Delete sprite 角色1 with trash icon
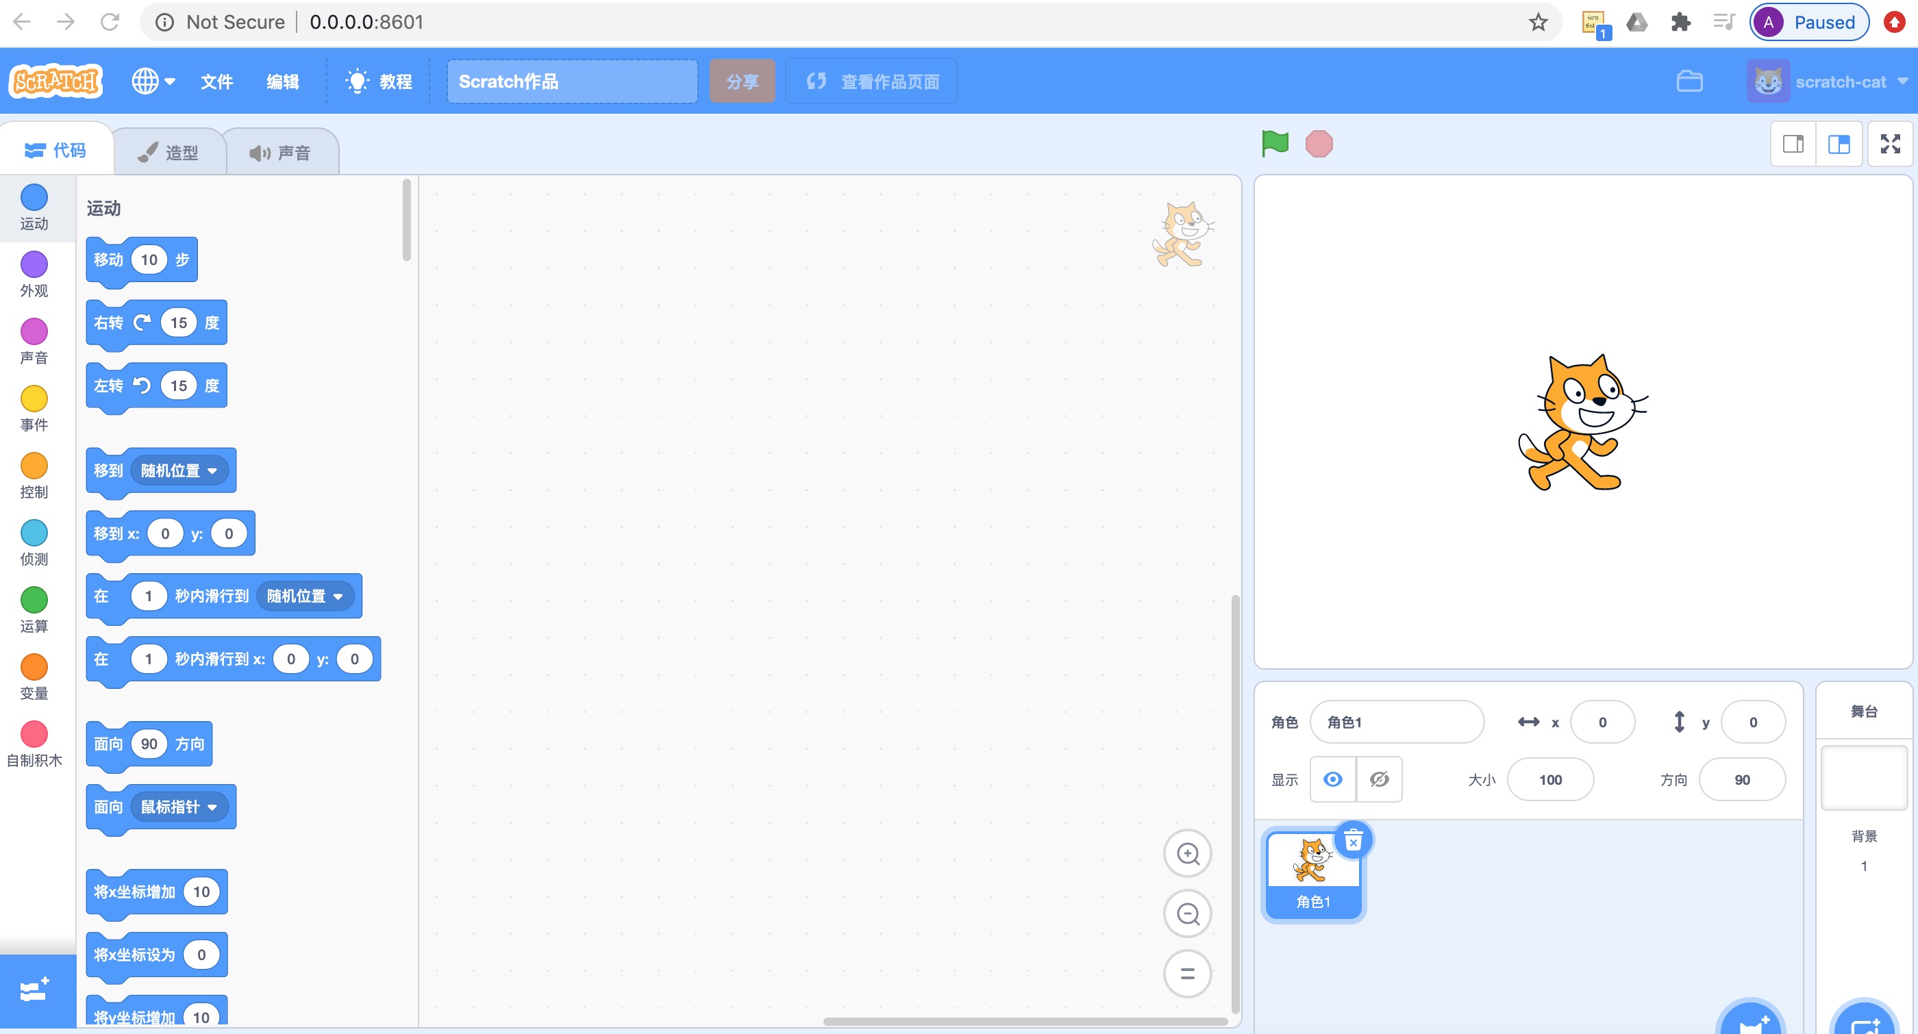1918x1034 pixels. click(x=1353, y=841)
